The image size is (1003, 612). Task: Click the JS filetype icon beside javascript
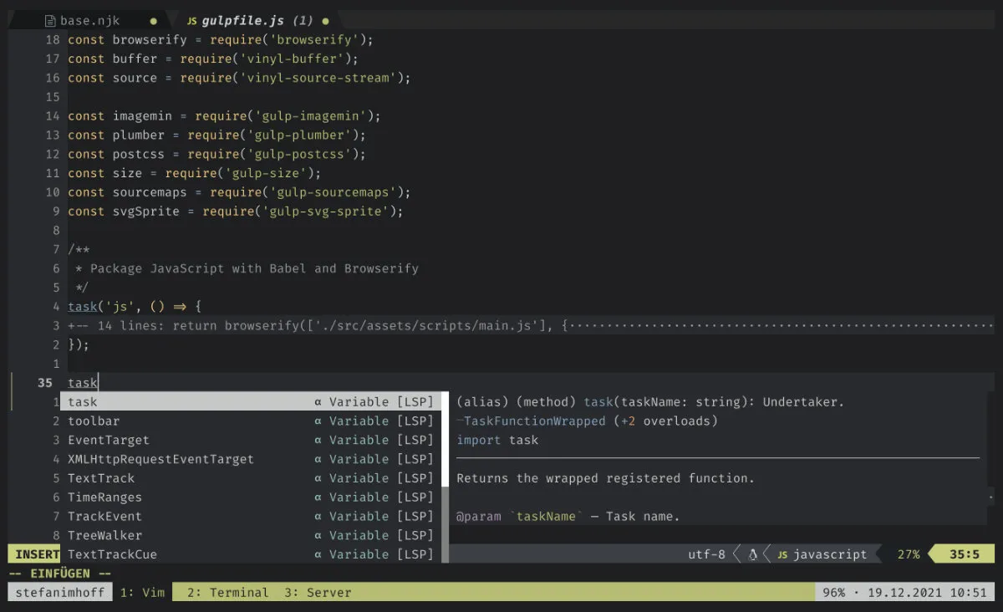(782, 554)
